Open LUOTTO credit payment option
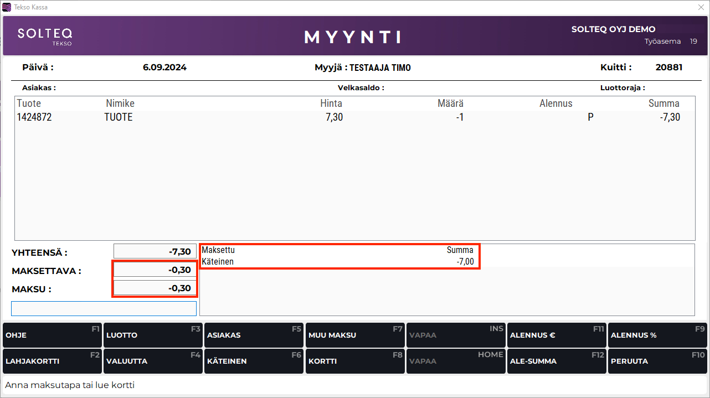Image resolution: width=710 pixels, height=398 pixels. click(152, 335)
